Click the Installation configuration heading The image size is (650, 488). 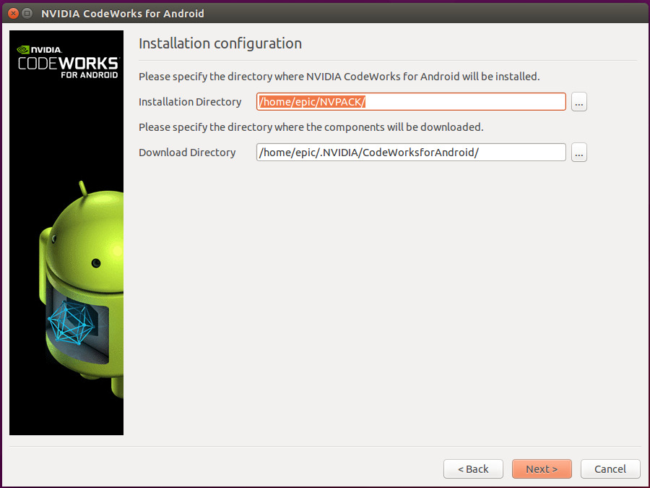pos(220,43)
